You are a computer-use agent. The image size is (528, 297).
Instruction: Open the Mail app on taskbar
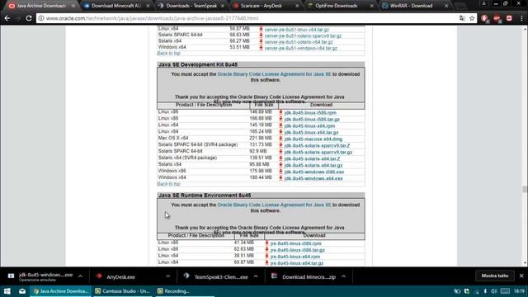(22, 291)
